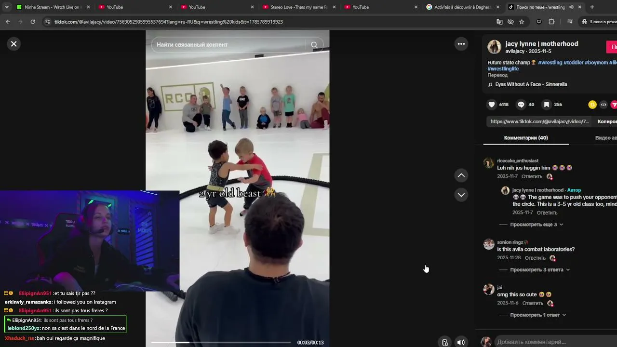Viewport: 617px width, 347px height.
Task: Click the address bar URL
Action: 169,22
